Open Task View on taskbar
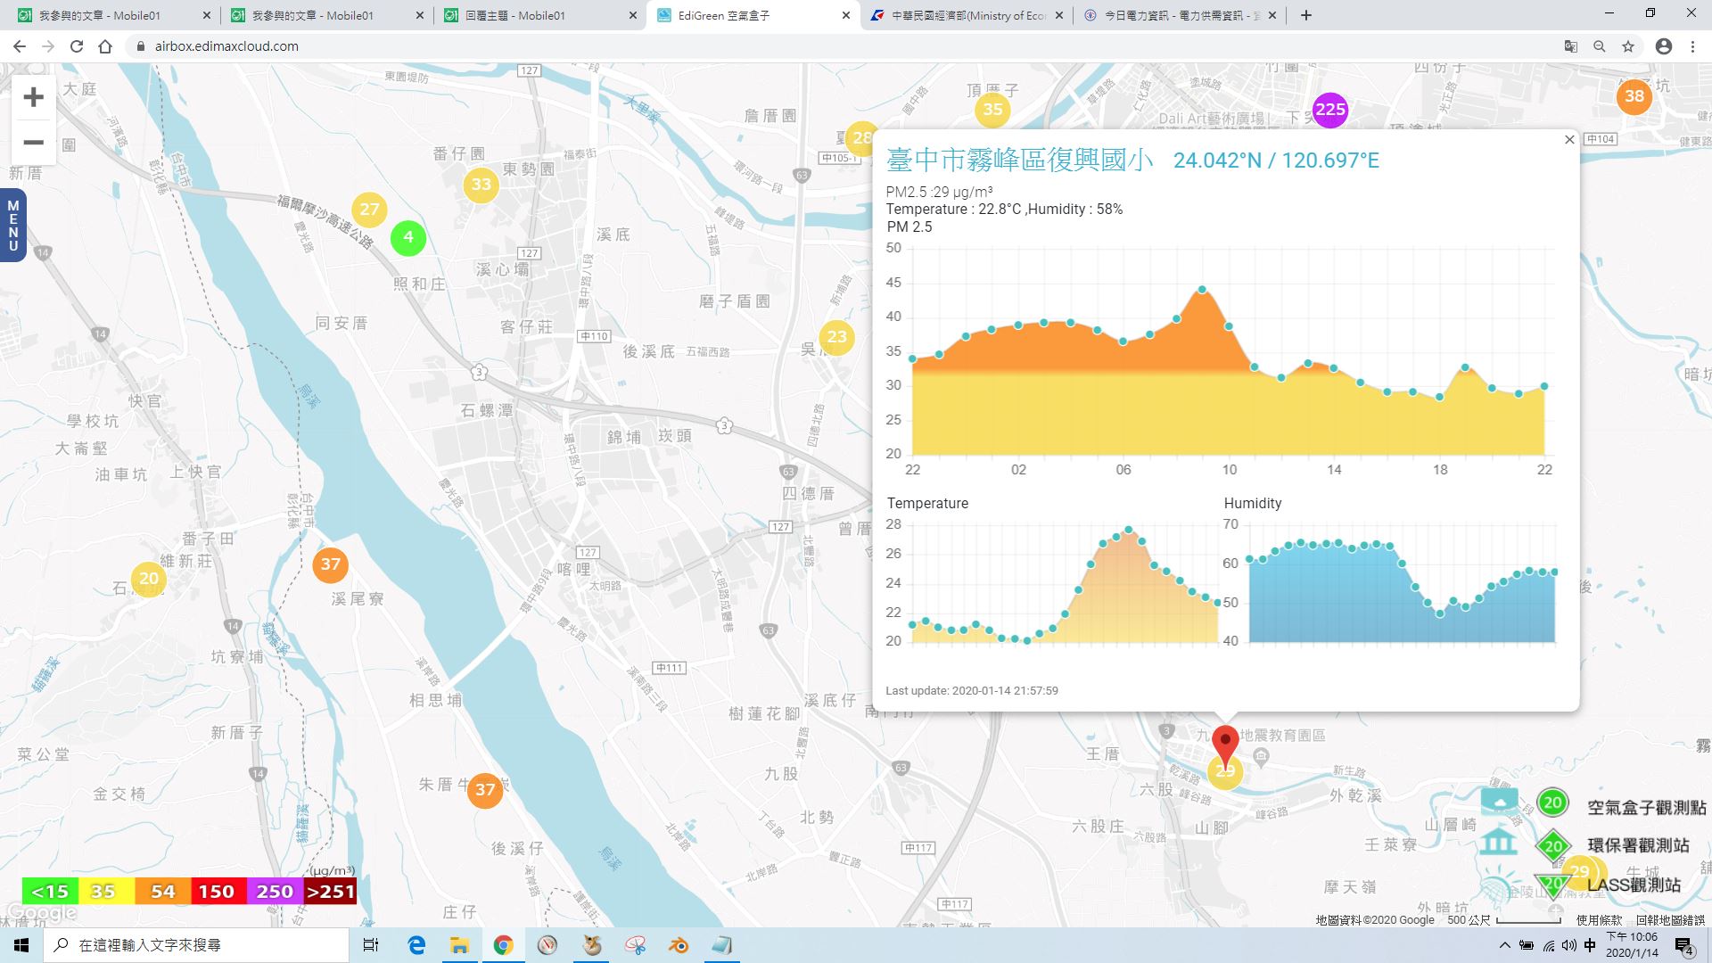This screenshot has width=1712, height=963. [371, 945]
